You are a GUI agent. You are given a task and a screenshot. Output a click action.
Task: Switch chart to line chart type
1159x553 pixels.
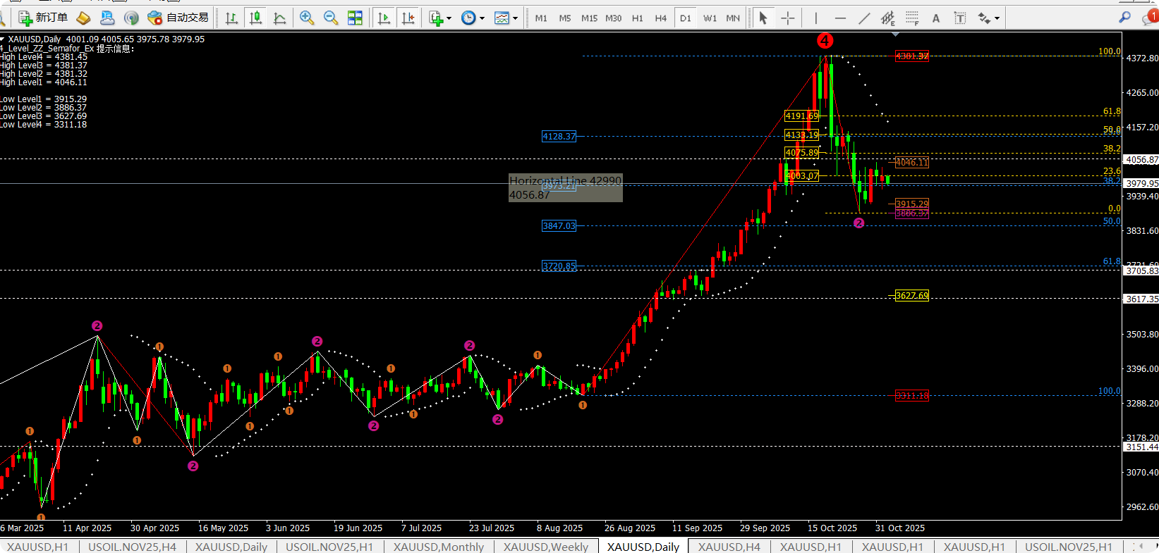point(280,18)
